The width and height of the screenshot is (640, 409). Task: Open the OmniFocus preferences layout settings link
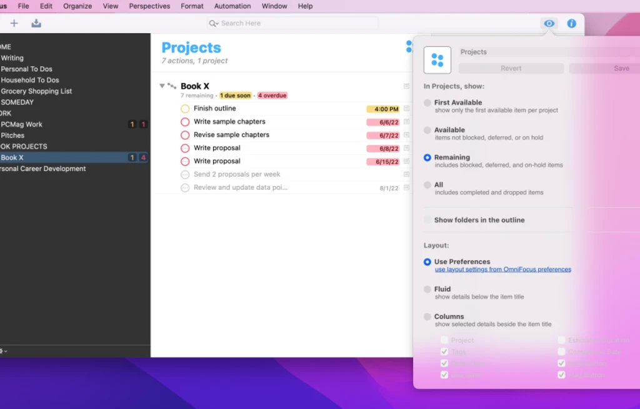tap(503, 269)
